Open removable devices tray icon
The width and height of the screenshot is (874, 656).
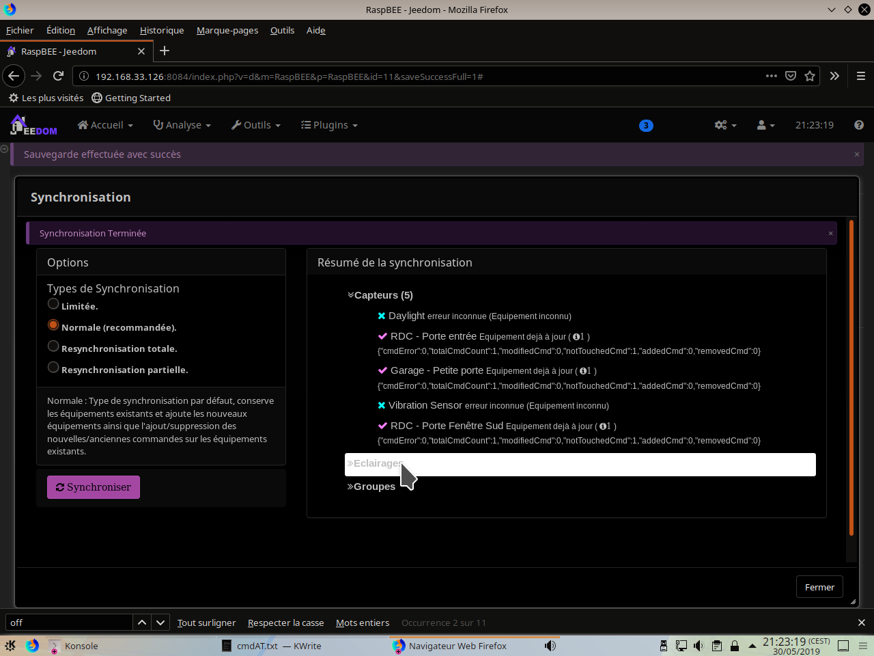[663, 646]
